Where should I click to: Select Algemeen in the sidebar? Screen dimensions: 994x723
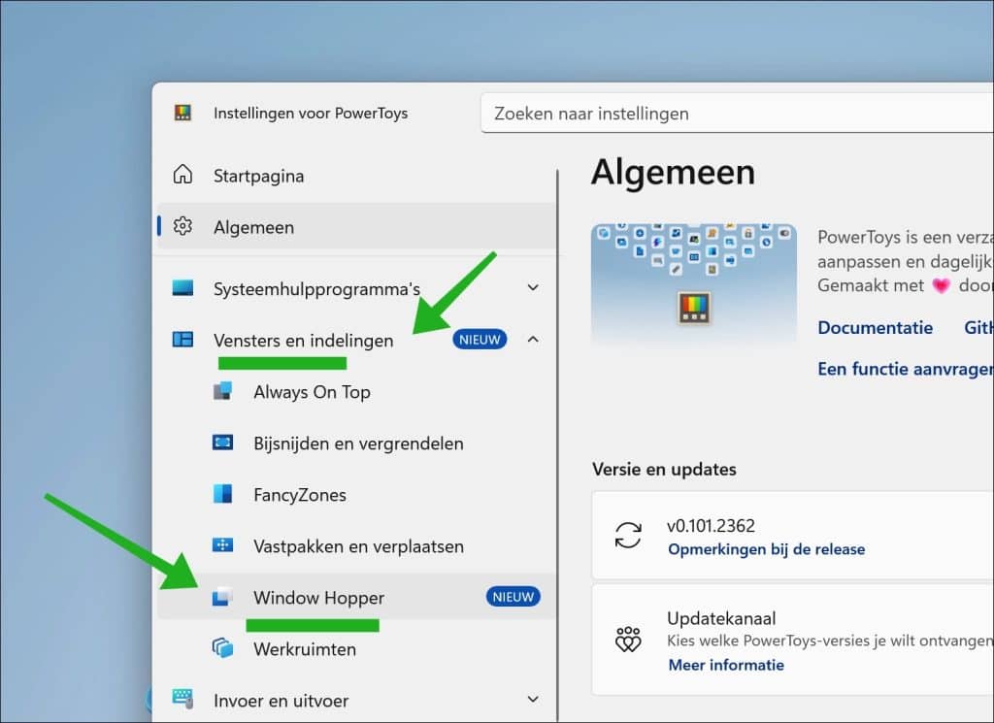coord(357,226)
